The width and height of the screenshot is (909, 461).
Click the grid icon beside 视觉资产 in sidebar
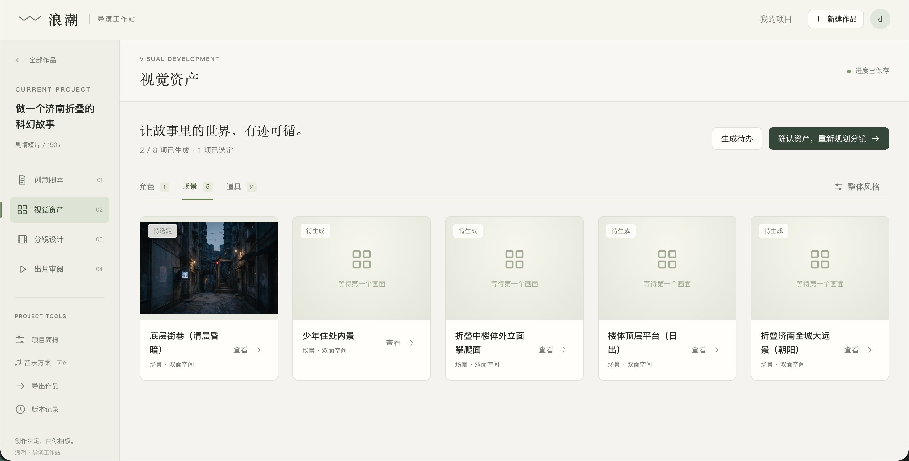pos(22,210)
